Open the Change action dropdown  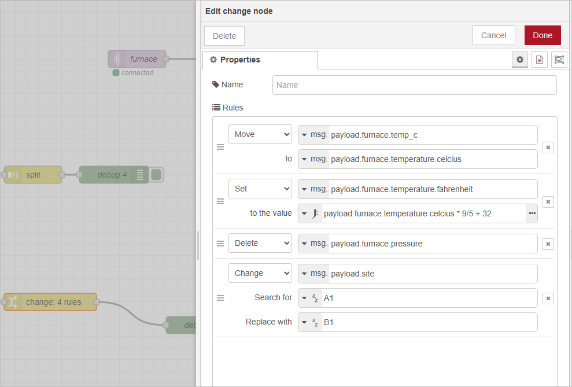[x=260, y=273]
